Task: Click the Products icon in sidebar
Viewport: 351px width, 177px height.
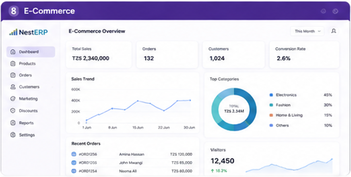Action: coord(13,64)
